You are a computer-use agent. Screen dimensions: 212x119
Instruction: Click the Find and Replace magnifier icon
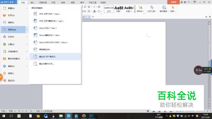(x=164, y=7)
